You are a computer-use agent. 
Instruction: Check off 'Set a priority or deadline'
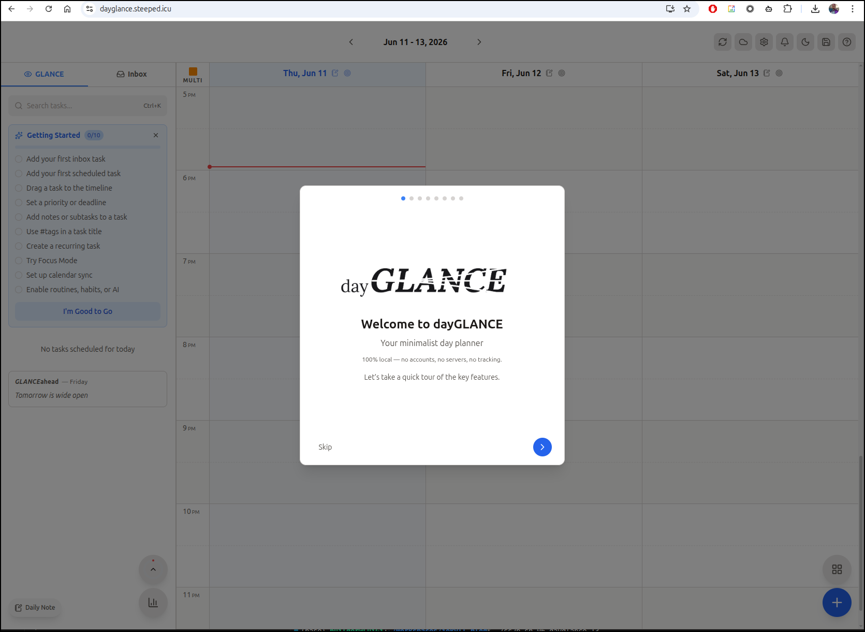[19, 203]
